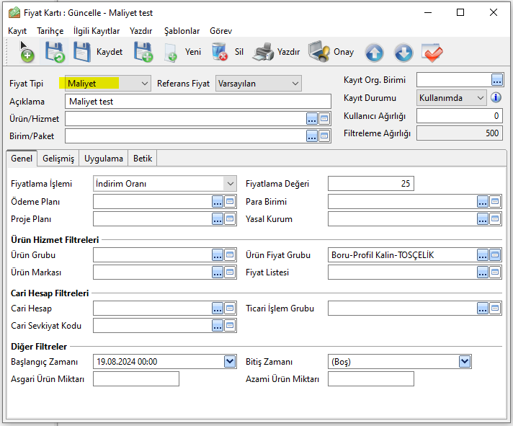This screenshot has width=513, height=426.
Task: Go to previous record with up arrow
Action: 374,53
